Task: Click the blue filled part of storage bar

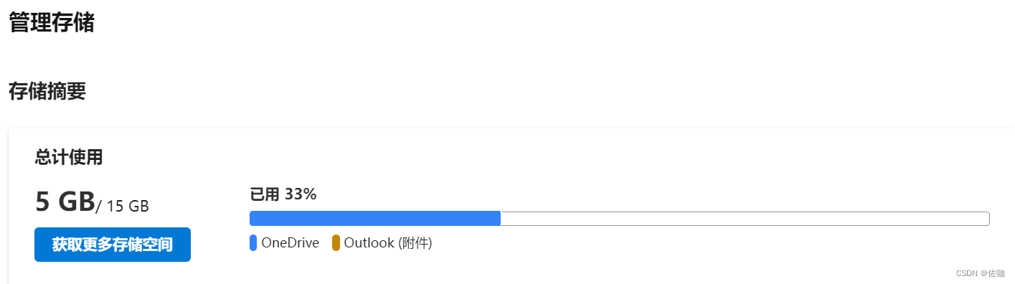Action: point(374,219)
